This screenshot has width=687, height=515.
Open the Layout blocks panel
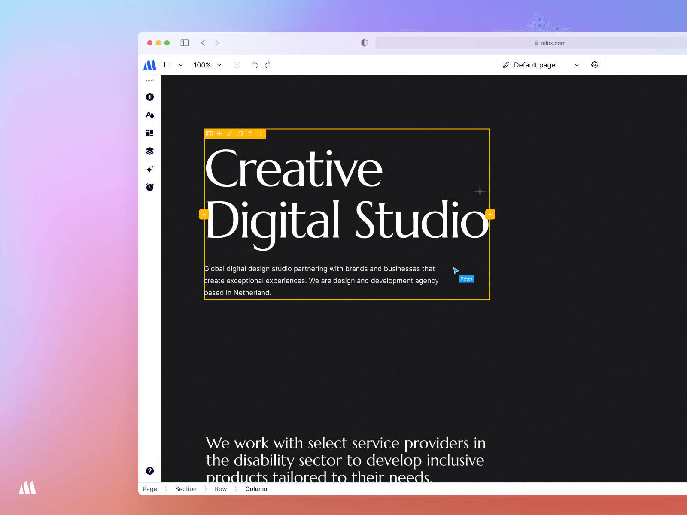click(x=149, y=133)
